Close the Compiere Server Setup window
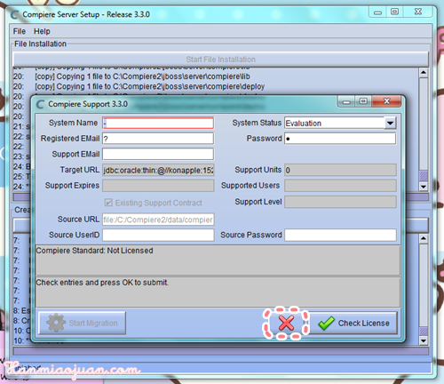444x384 pixels. pos(417,12)
